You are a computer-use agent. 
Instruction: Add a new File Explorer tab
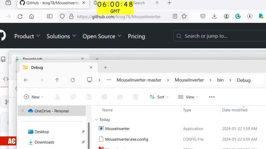[105, 67]
